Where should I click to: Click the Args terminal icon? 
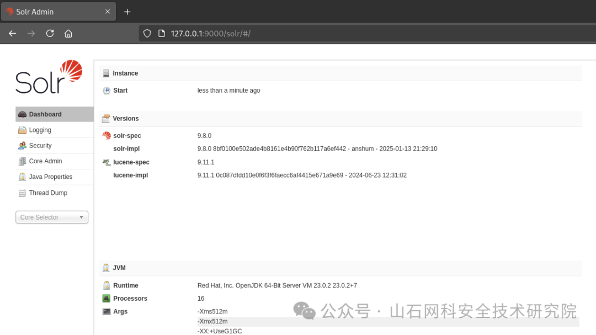[107, 311]
